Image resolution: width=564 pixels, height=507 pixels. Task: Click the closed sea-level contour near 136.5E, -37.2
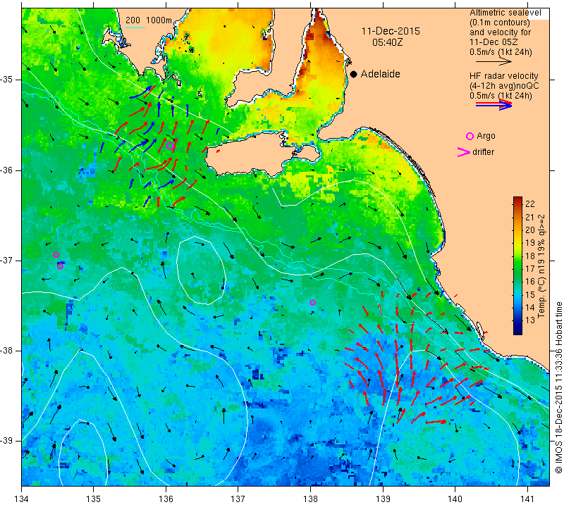pos(201,270)
